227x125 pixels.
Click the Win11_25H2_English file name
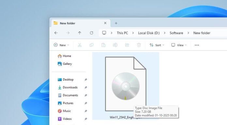point(126,117)
